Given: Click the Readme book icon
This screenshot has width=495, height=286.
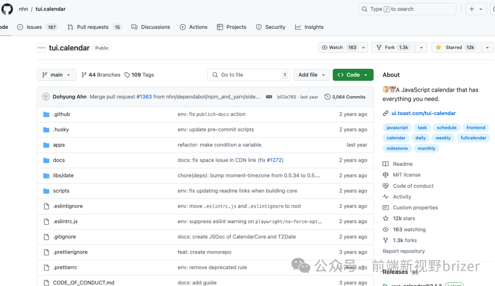Looking at the screenshot, I should coord(385,164).
